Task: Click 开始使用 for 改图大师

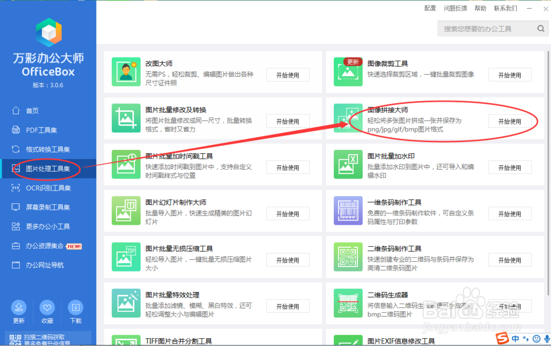Action: pos(288,75)
